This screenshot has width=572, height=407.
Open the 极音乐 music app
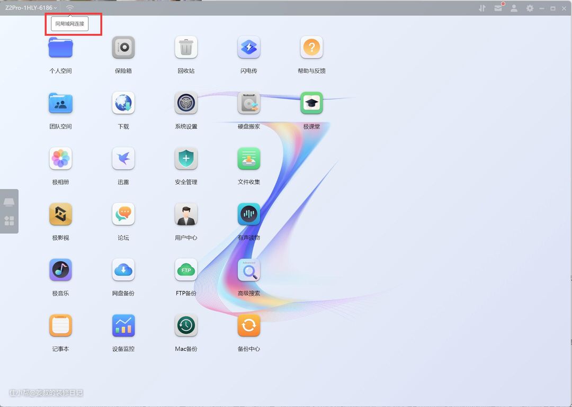coord(60,270)
